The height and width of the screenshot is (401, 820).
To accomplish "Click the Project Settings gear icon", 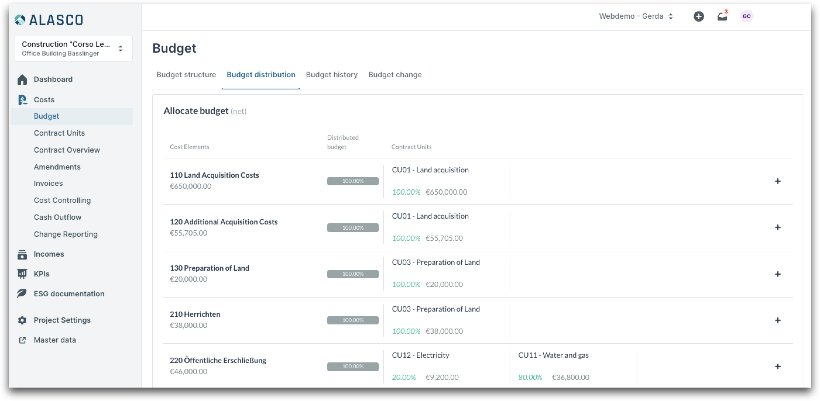I will [22, 320].
